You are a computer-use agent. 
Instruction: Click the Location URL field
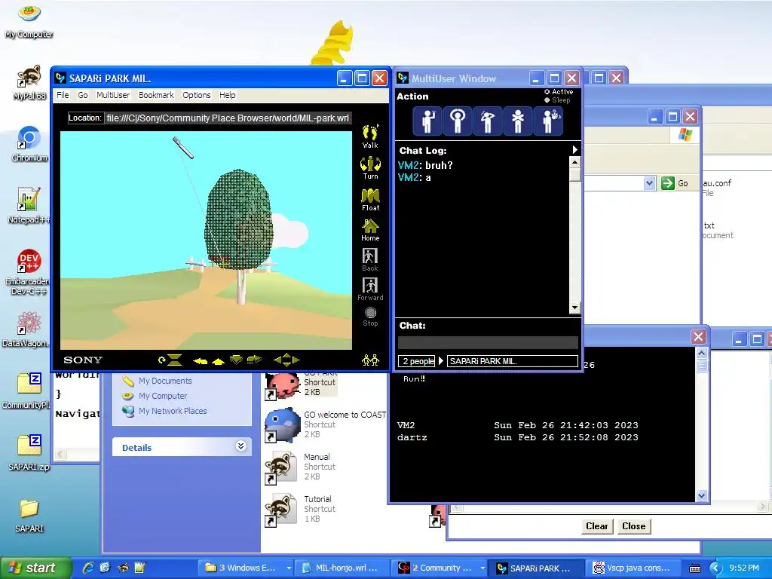tap(228, 118)
